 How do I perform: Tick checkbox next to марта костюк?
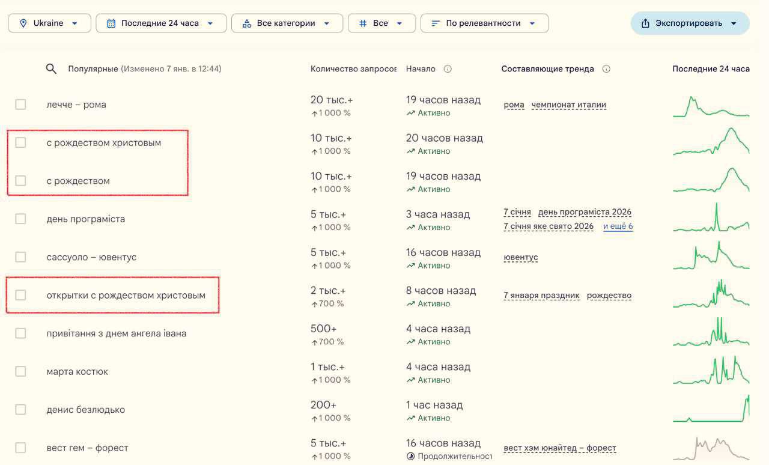(x=20, y=371)
